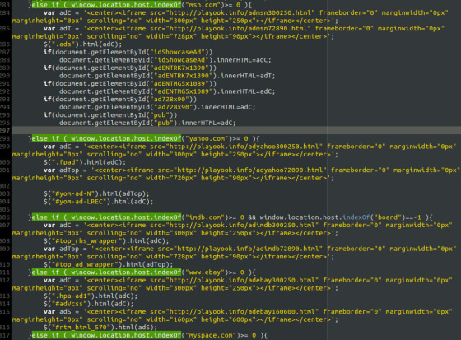The width and height of the screenshot is (461, 340).
Task: Click the $(".fpad").html(adC); statement
Action: [85, 162]
